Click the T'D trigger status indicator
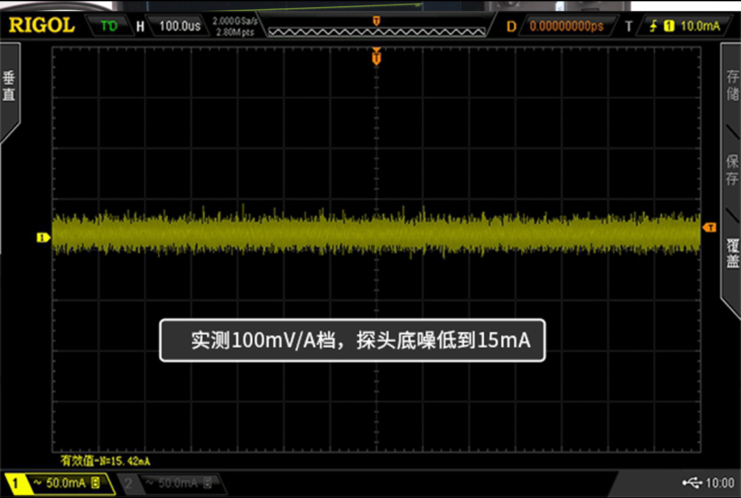Viewport: 741px width, 498px height. click(x=109, y=25)
